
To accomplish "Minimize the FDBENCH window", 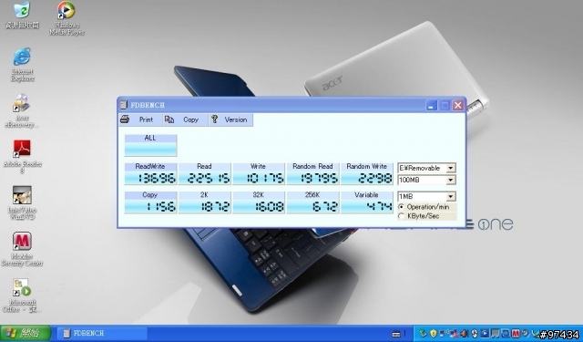I will [431, 105].
